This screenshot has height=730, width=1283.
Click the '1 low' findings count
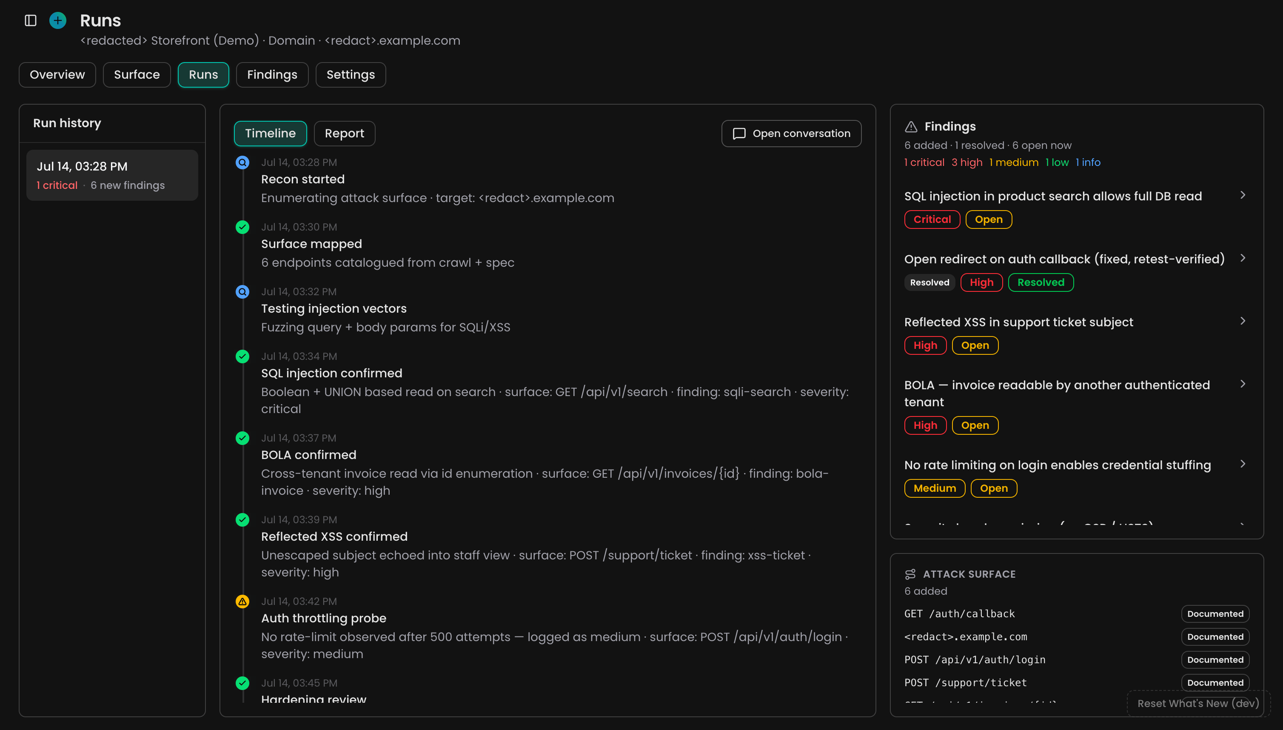[1057, 163]
